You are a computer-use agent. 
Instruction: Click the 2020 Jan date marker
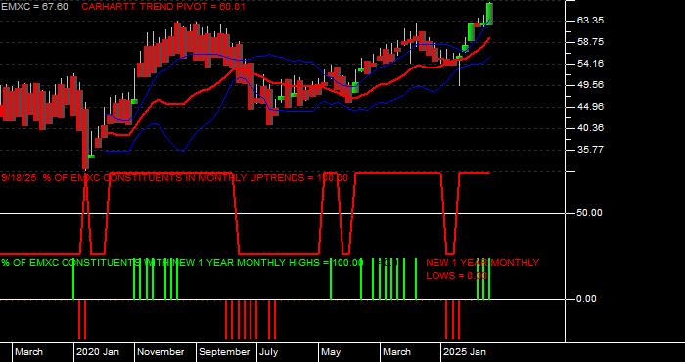click(x=98, y=352)
